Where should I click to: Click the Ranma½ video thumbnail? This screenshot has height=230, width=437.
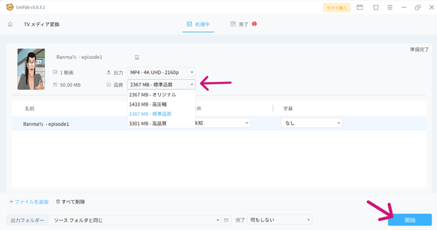tap(31, 69)
